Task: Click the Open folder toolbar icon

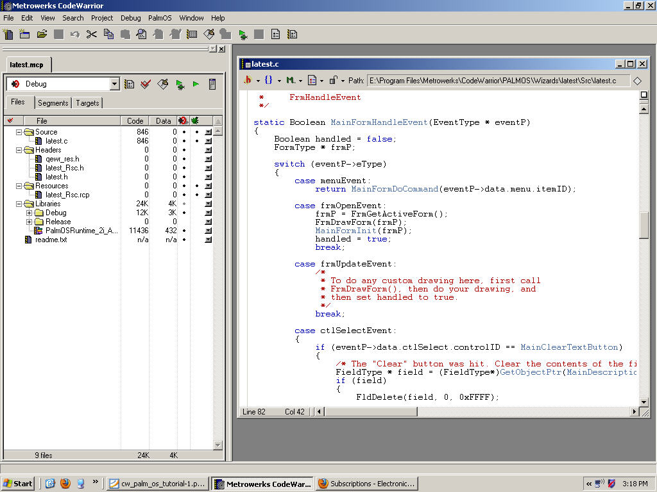Action: click(x=42, y=35)
